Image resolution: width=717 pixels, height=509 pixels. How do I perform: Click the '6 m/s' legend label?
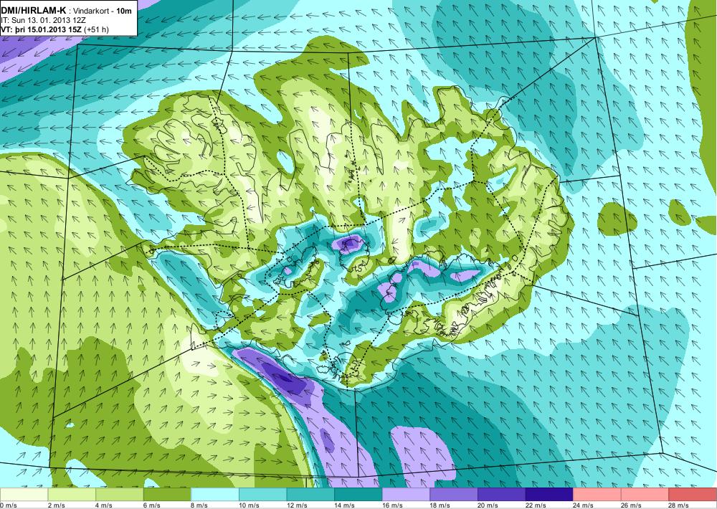152,505
